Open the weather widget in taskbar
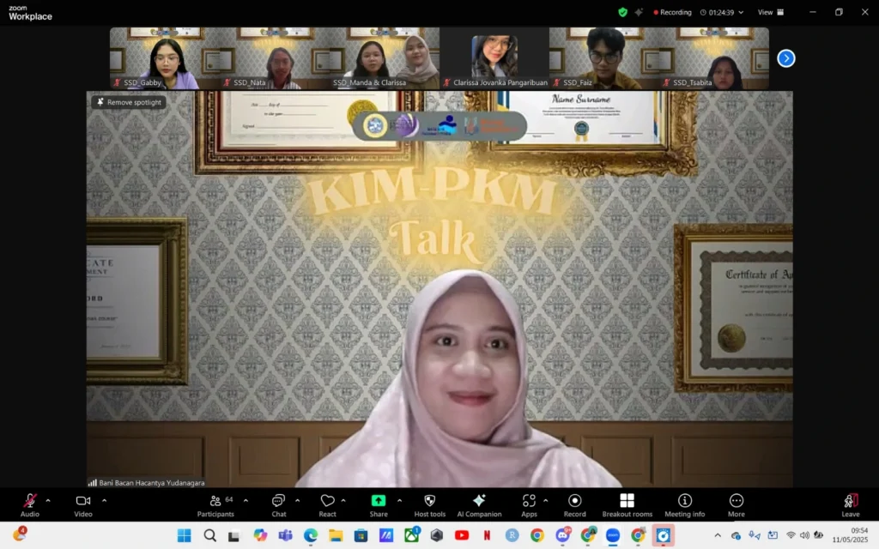This screenshot has height=549, width=879. click(20, 534)
